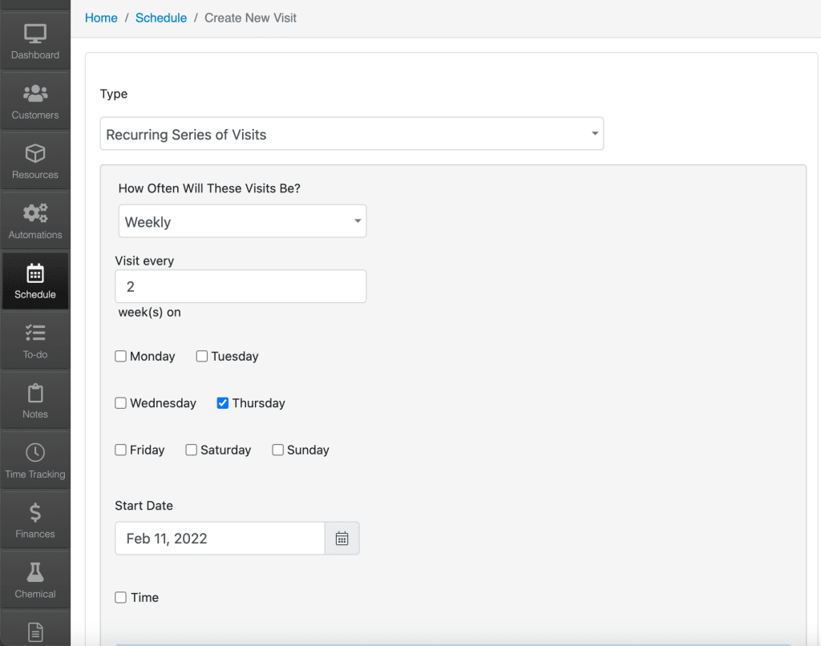Click the Start Date field Feb 11, 2022
This screenshot has width=821, height=646.
click(x=220, y=538)
